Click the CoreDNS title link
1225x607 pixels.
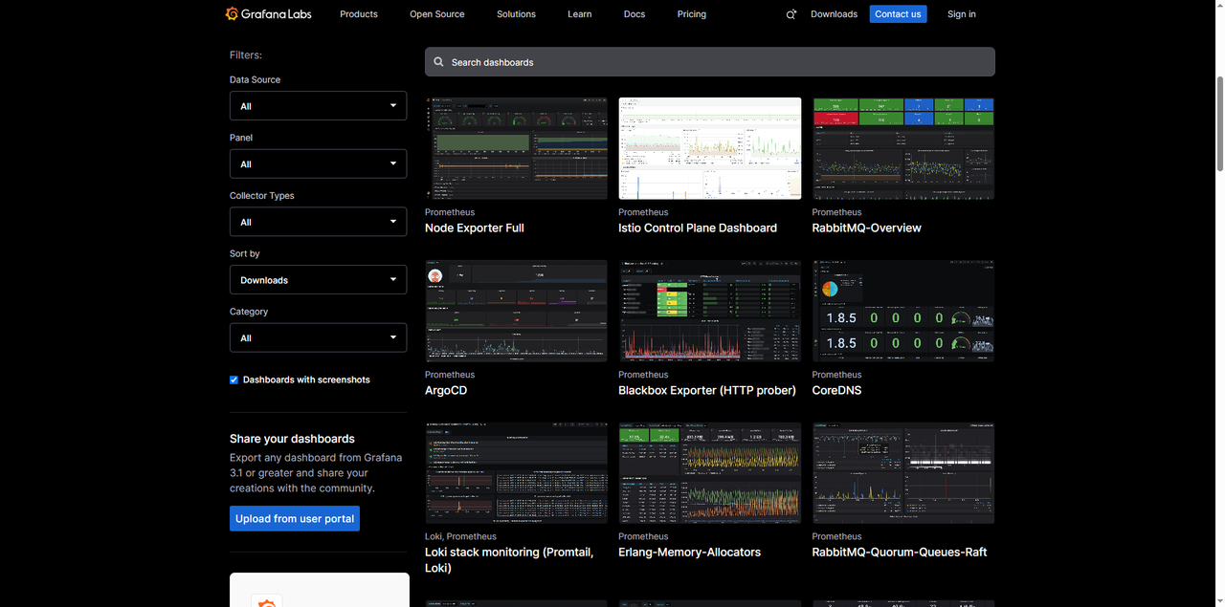click(x=837, y=391)
